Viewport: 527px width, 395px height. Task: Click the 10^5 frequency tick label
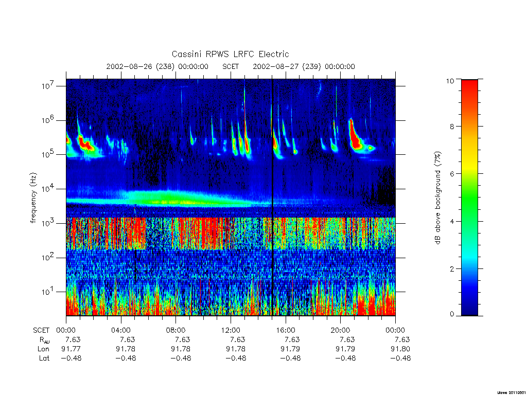pos(48,153)
